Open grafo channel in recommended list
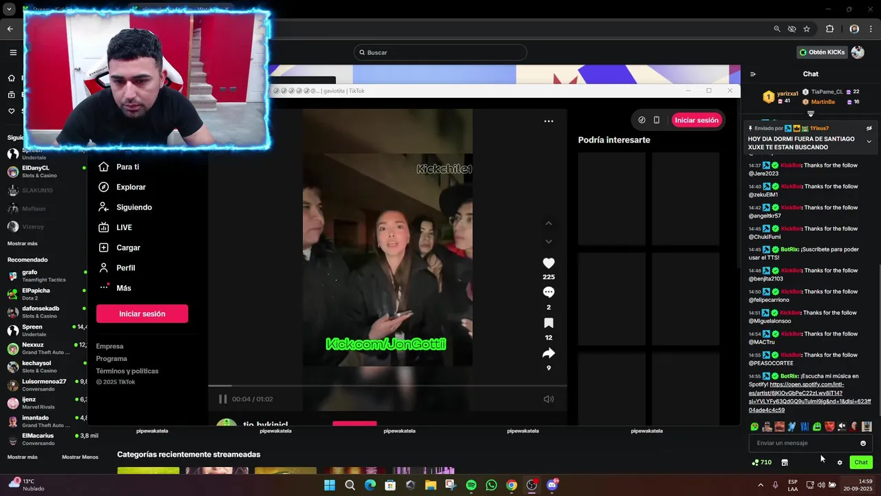 point(45,276)
